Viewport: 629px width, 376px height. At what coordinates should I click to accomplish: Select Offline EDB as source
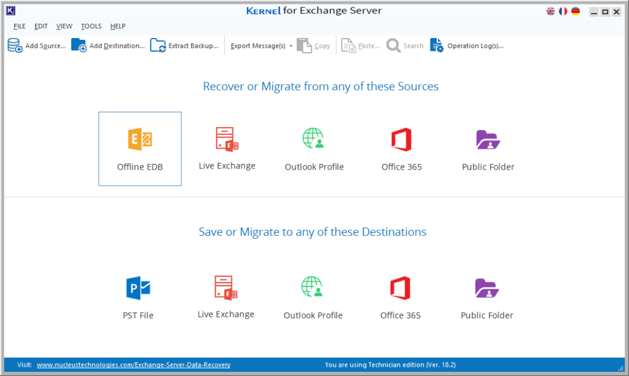(x=139, y=149)
